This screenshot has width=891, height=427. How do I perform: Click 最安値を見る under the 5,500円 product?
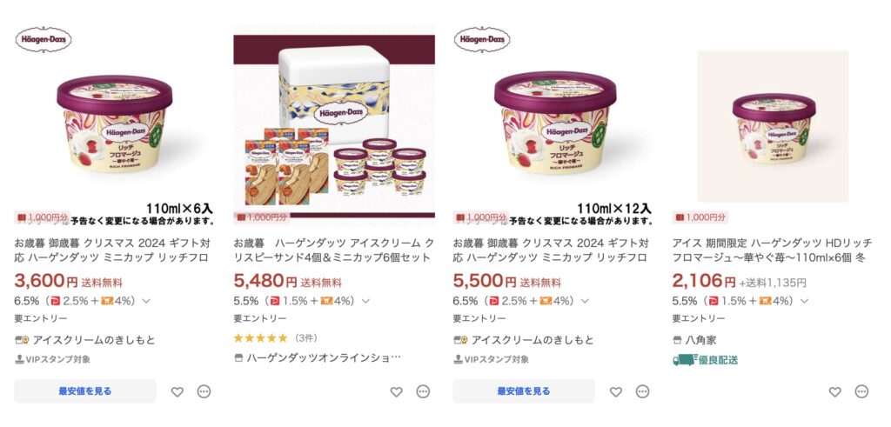coord(524,391)
